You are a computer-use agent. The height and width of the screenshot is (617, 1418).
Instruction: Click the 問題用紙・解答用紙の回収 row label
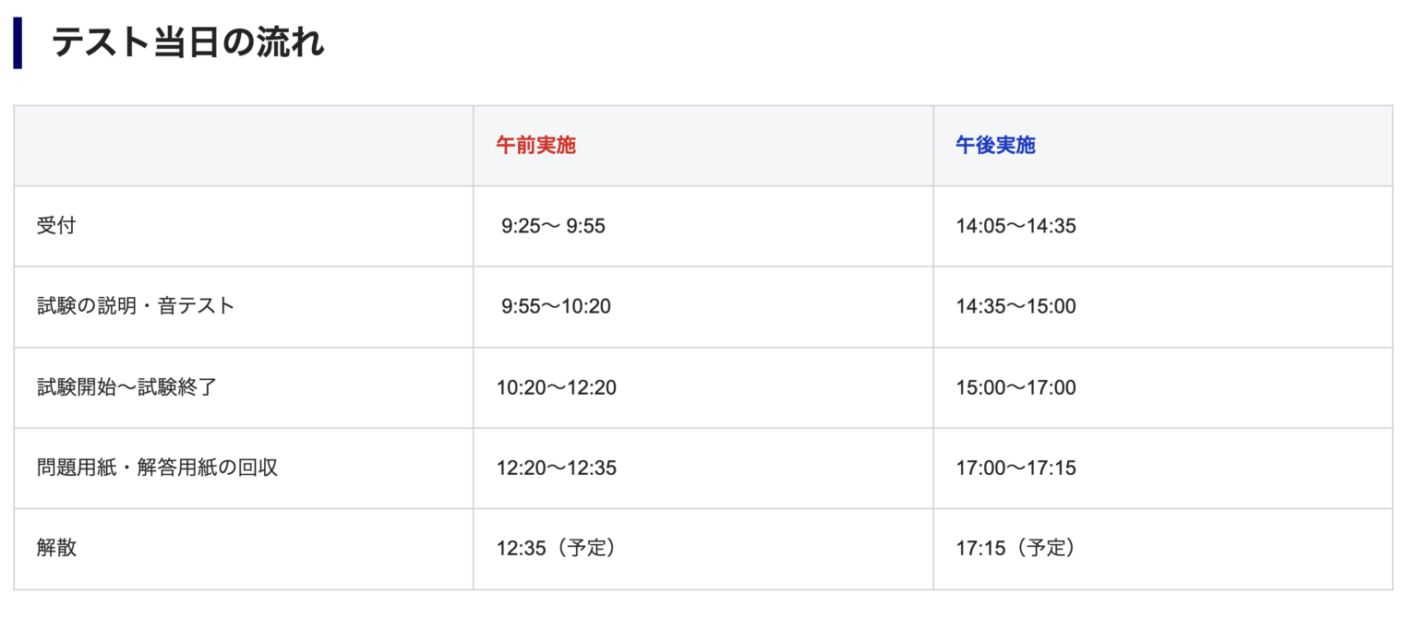pos(157,468)
